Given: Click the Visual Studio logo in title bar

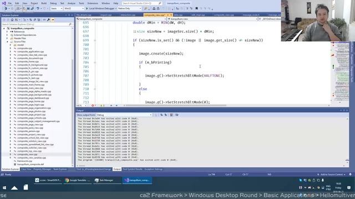Looking at the screenshot, I should (4, 3).
